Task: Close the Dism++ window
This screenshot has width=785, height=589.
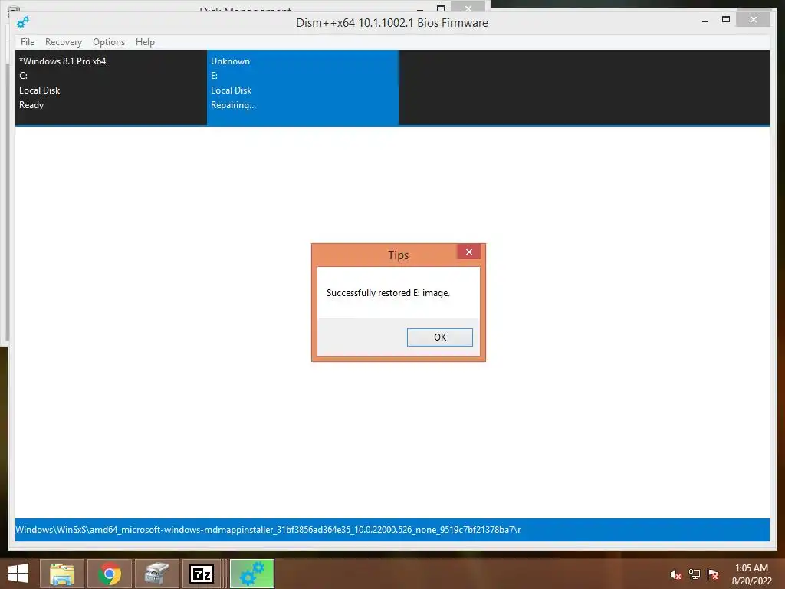Action: [754, 19]
